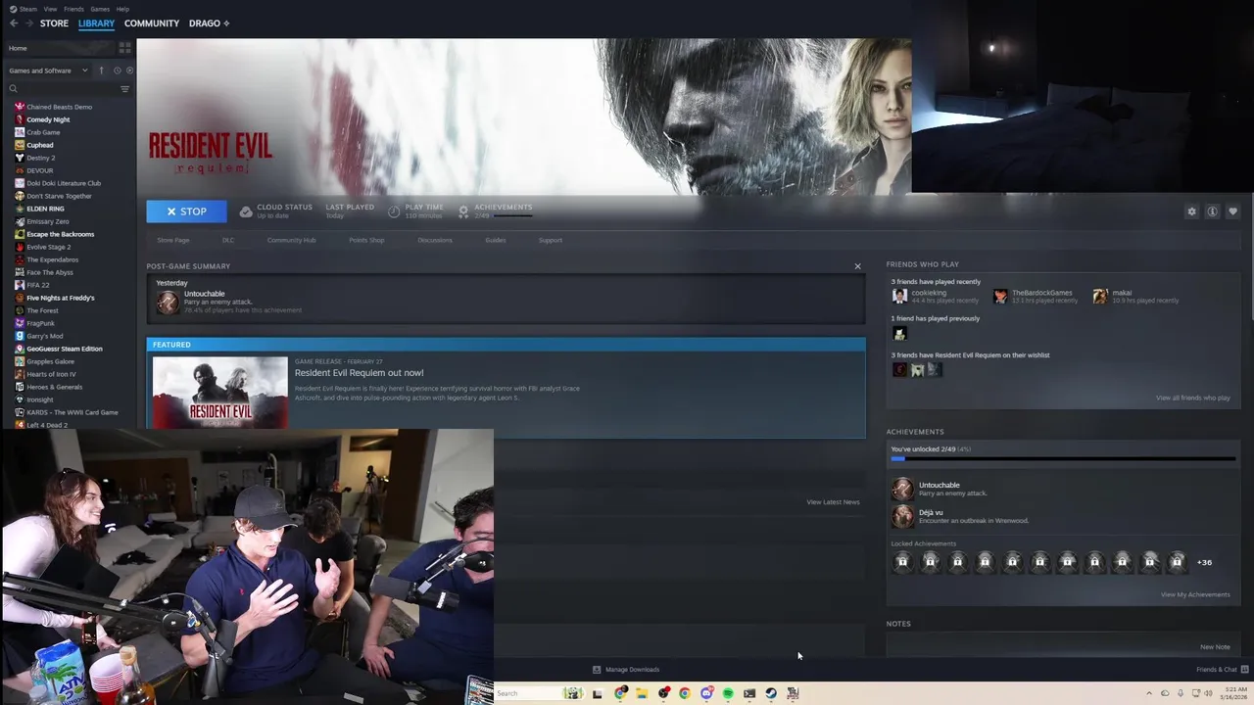
Task: Create a New Note
Action: [x=1215, y=647]
